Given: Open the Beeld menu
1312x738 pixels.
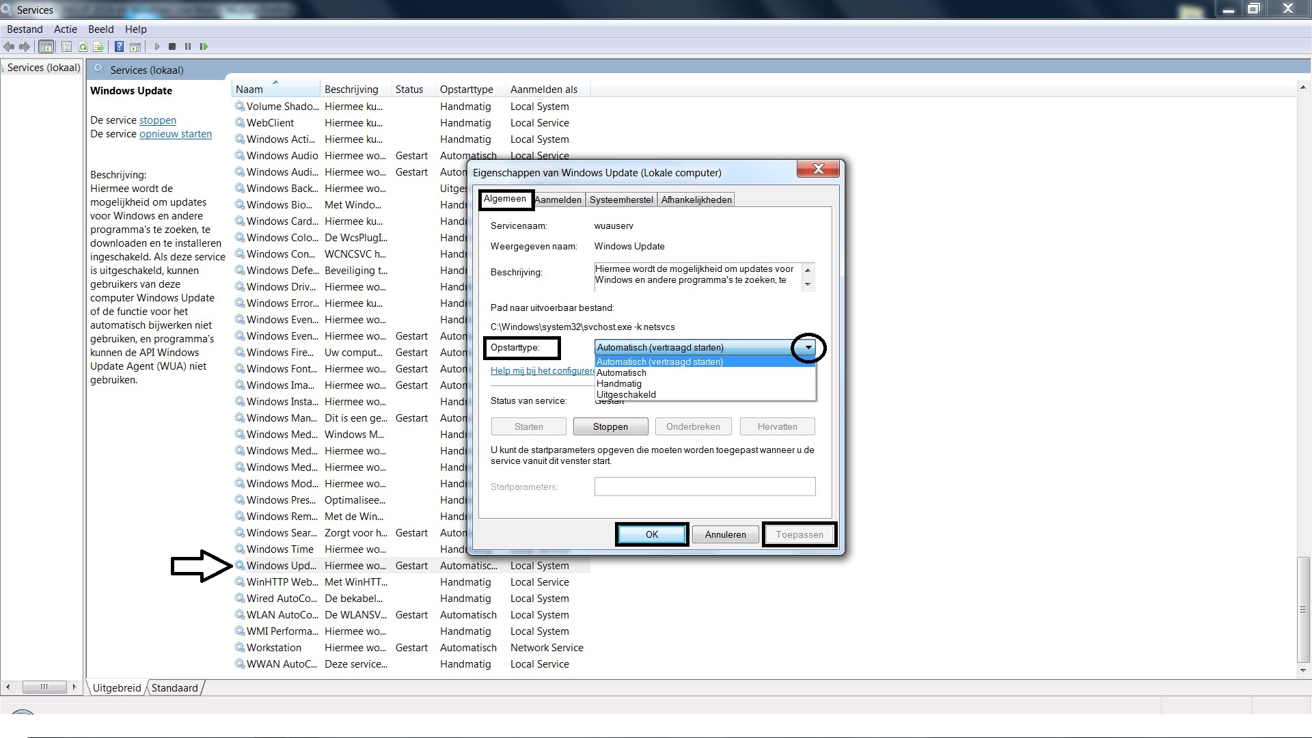Looking at the screenshot, I should 101,29.
